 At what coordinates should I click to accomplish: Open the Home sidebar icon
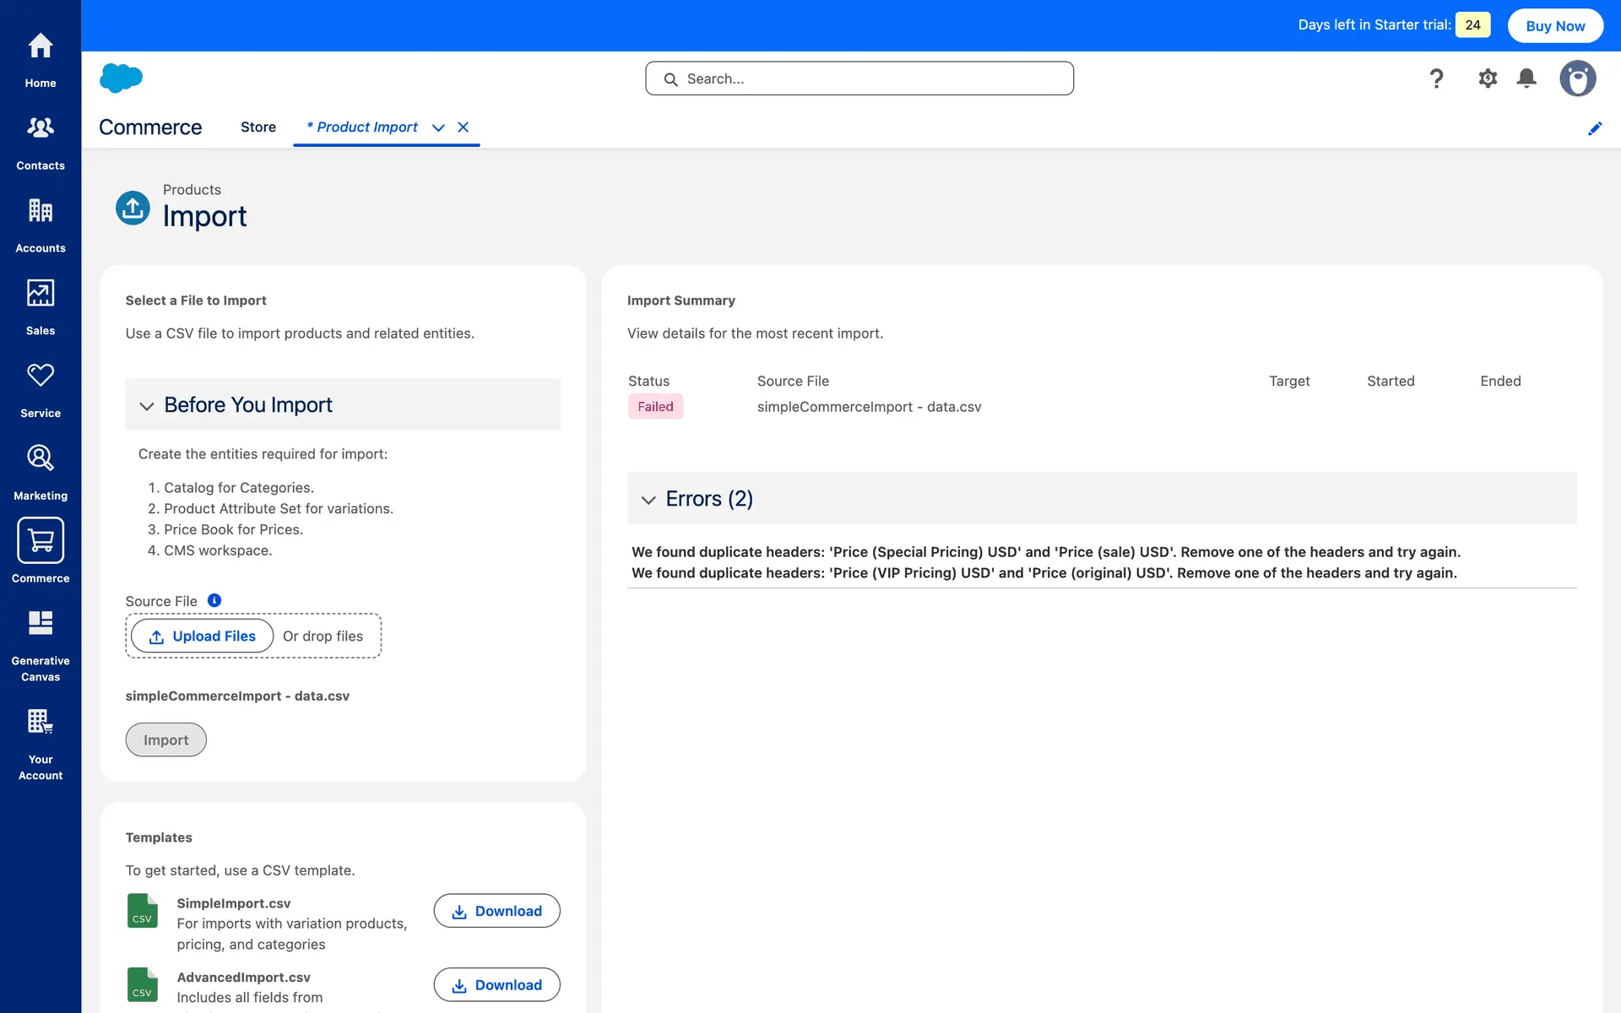pos(41,46)
